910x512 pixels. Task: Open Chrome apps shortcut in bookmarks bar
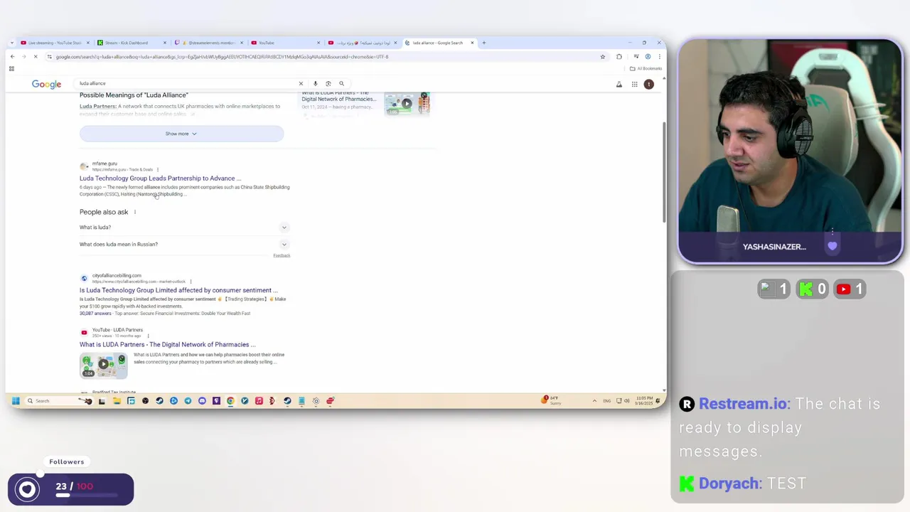click(11, 68)
